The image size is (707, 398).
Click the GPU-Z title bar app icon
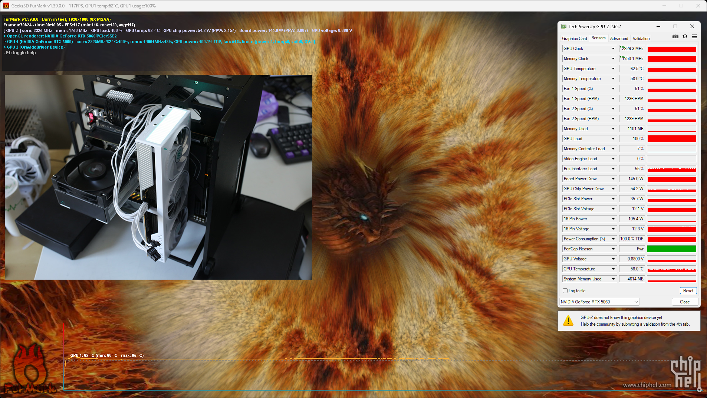pos(564,26)
